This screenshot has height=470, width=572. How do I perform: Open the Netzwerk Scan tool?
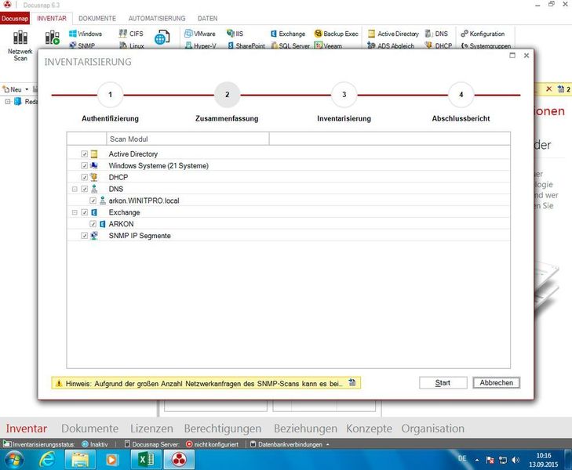pyautogui.click(x=20, y=45)
